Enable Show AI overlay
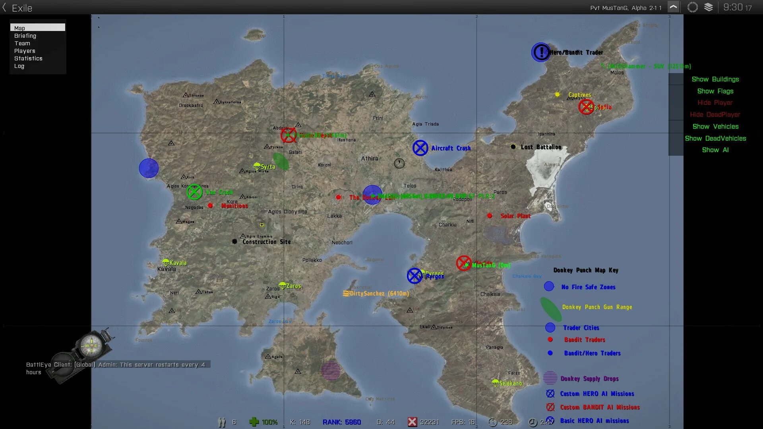This screenshot has width=763, height=429. 715,150
